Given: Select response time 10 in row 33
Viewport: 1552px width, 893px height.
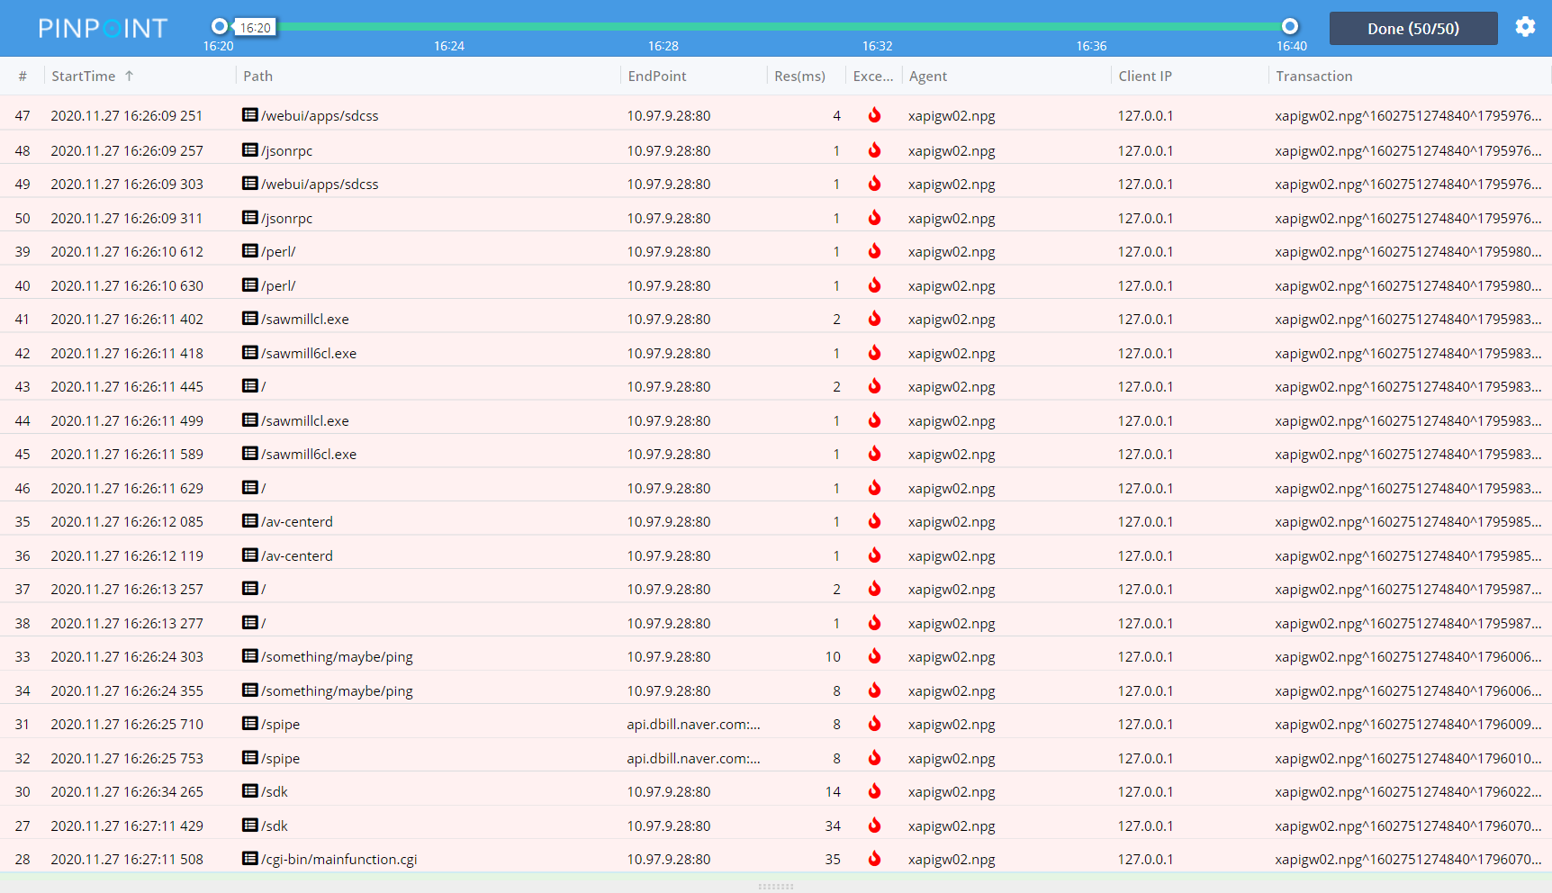Looking at the screenshot, I should (833, 657).
